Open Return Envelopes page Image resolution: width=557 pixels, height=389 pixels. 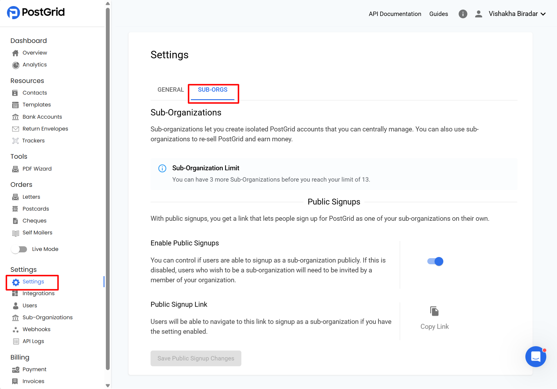point(45,129)
